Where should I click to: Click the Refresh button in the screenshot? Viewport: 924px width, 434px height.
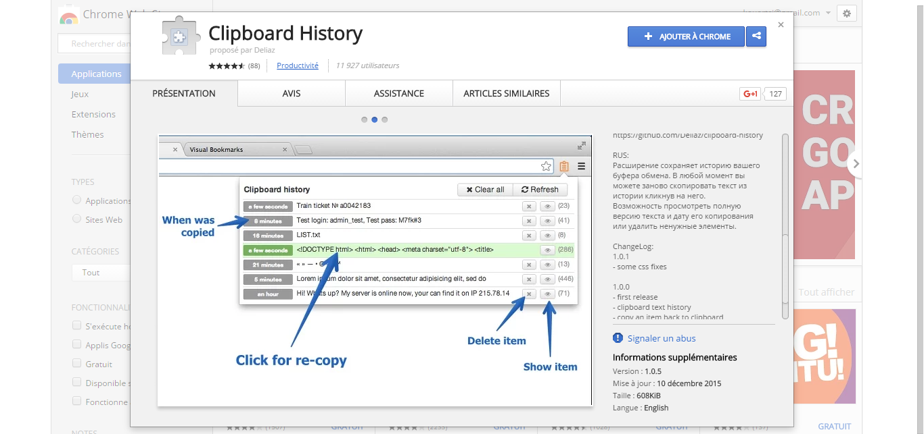pos(540,190)
